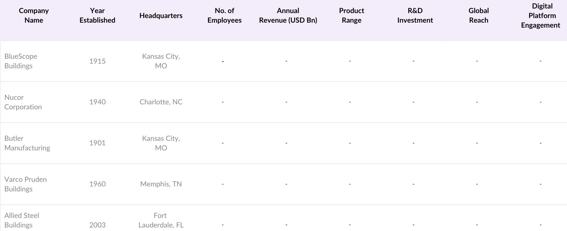Screen dimensions: 567x231
Task: Select the R&D Investment column header
Action: (x=415, y=16)
